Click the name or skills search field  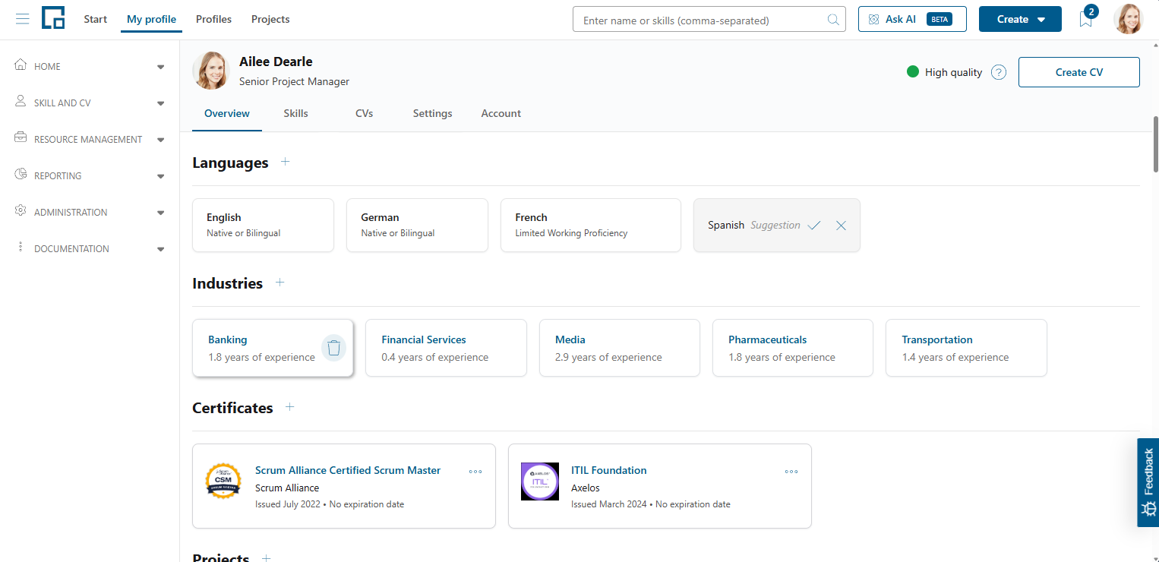709,20
